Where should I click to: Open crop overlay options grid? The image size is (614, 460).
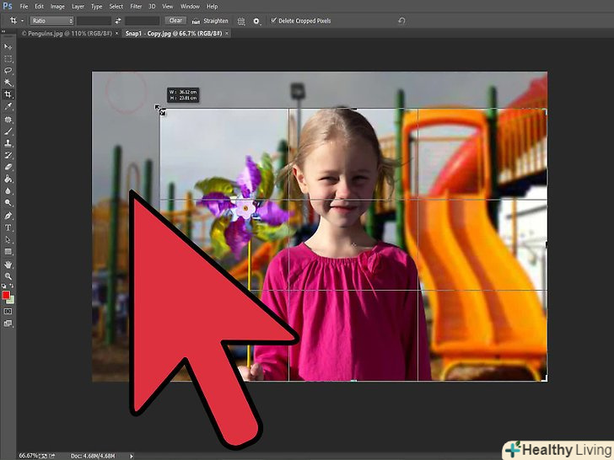pos(241,20)
